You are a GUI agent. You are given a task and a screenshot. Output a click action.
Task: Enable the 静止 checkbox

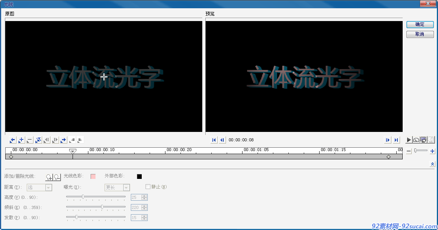click(148, 187)
